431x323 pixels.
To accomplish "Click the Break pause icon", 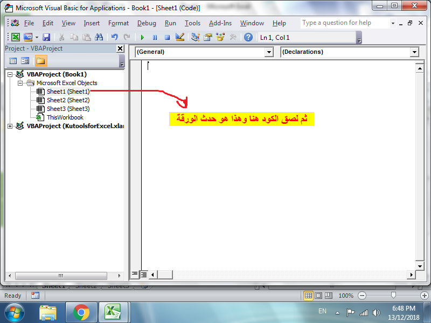I will point(155,37).
